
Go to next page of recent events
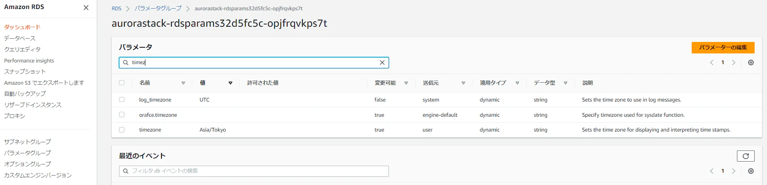(x=734, y=171)
